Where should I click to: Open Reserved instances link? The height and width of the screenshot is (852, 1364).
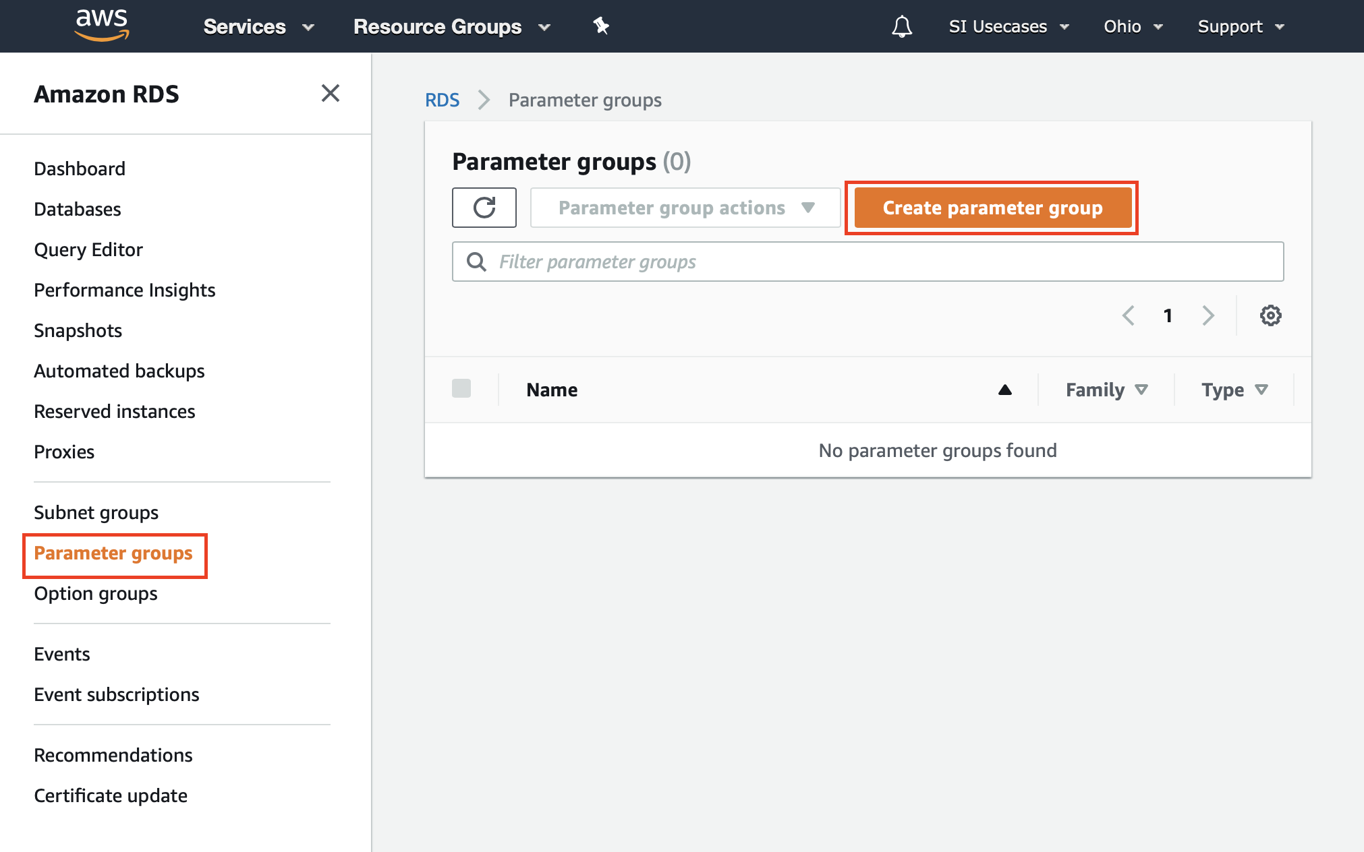click(115, 411)
